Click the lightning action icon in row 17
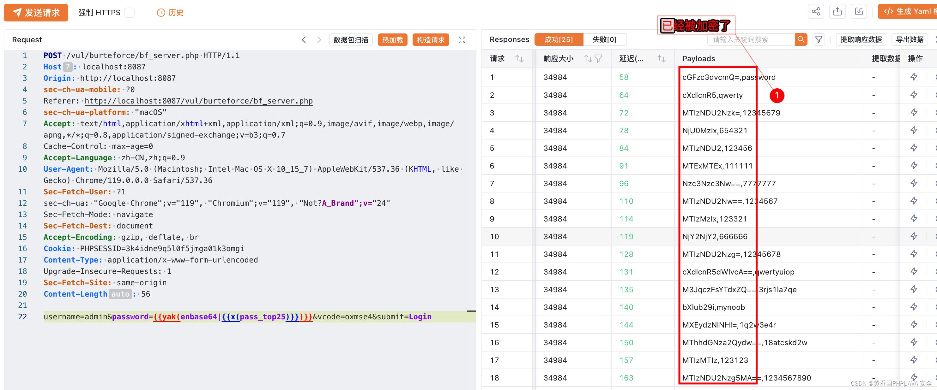The image size is (937, 390). click(914, 360)
